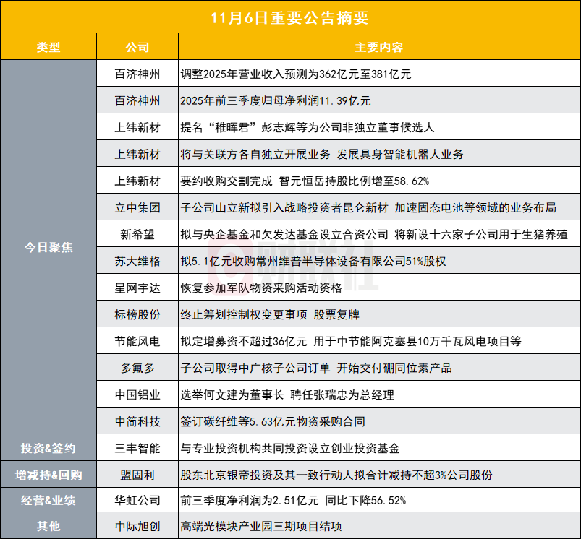Image resolution: width=581 pixels, height=539 pixels.
Task: Click the 新希望 company cell
Action: click(137, 234)
